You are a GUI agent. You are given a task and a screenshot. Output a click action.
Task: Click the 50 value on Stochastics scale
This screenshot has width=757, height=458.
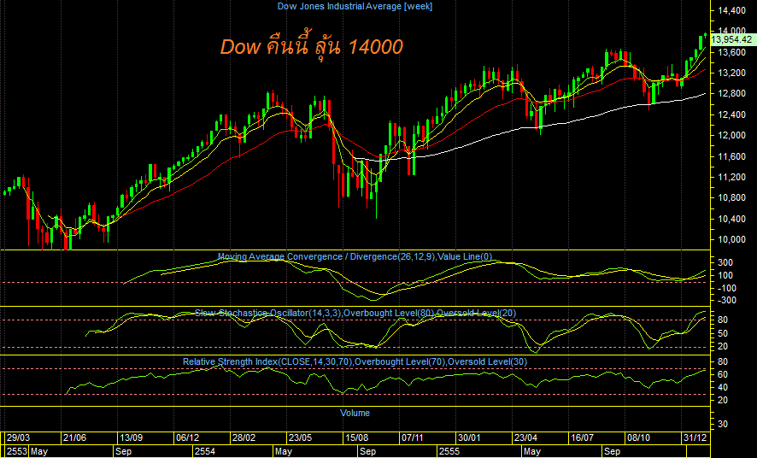click(x=723, y=333)
